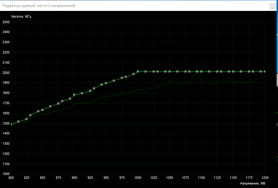Choose the curve point at 1131 mV
Screen dimensions: 278x188
pyautogui.click(x=221, y=71)
